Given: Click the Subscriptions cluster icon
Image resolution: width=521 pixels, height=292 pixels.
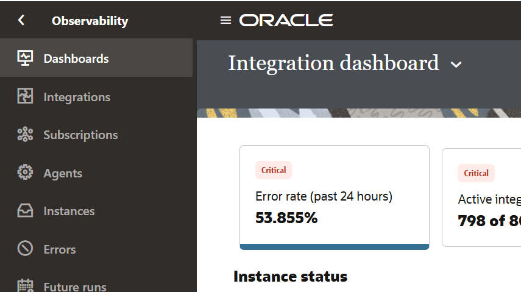Looking at the screenshot, I should tap(25, 135).
